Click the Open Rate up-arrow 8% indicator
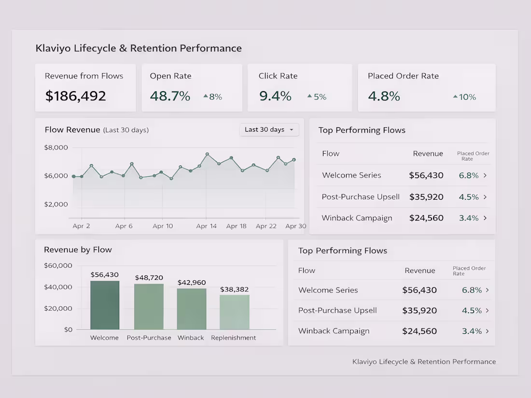 click(213, 97)
